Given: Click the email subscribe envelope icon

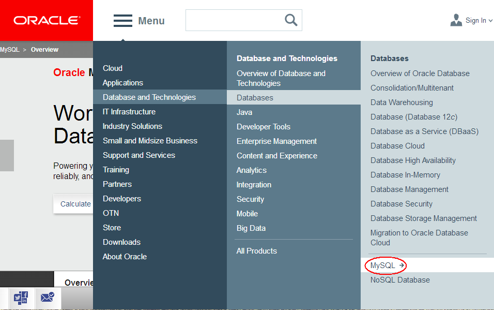Looking at the screenshot, I should (48, 298).
